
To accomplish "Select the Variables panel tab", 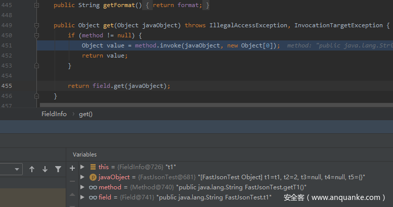I will click(x=84, y=154).
